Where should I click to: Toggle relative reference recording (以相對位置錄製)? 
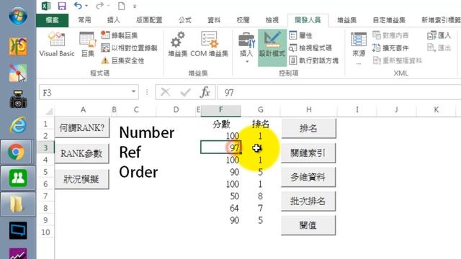pos(129,48)
